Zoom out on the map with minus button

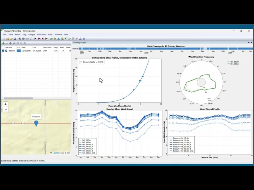(x=6, y=109)
